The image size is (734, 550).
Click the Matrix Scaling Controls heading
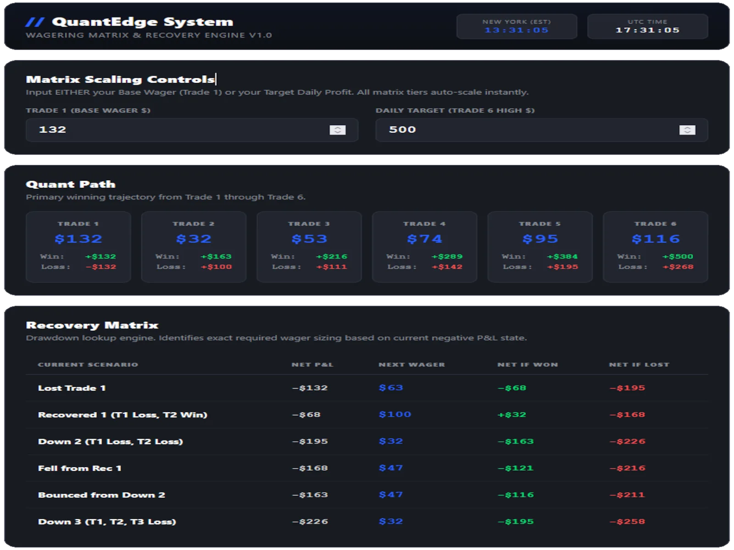tap(120, 79)
